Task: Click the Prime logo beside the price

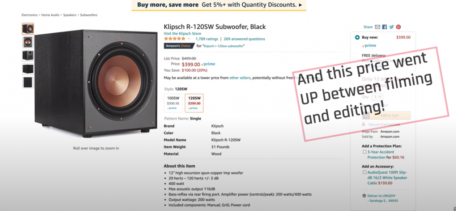Action: pyautogui.click(x=208, y=64)
